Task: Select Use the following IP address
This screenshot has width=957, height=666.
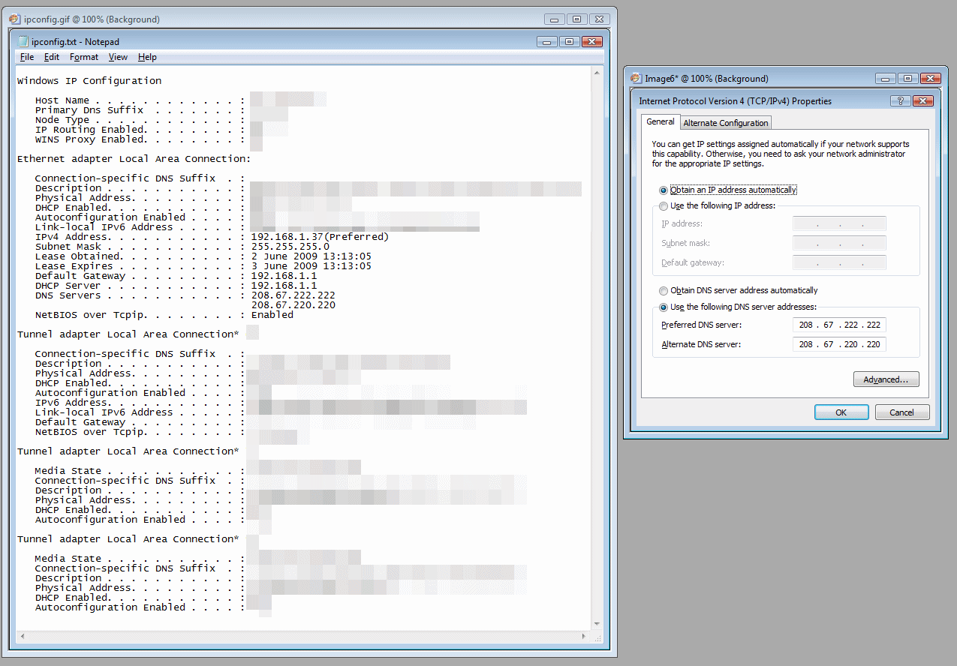Action: (664, 206)
